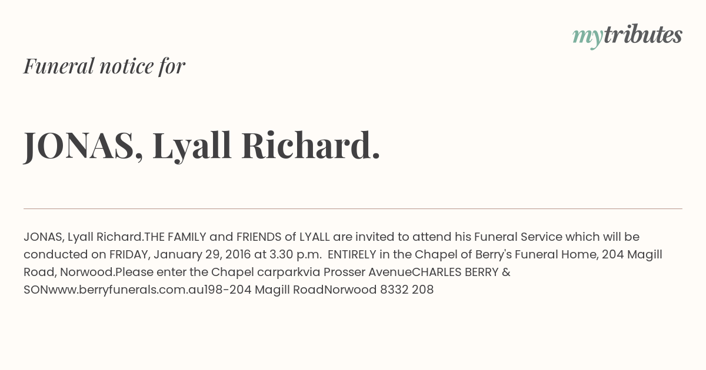706x370 pixels.
Task: Click the 'my' portion of the logo
Action: point(587,36)
